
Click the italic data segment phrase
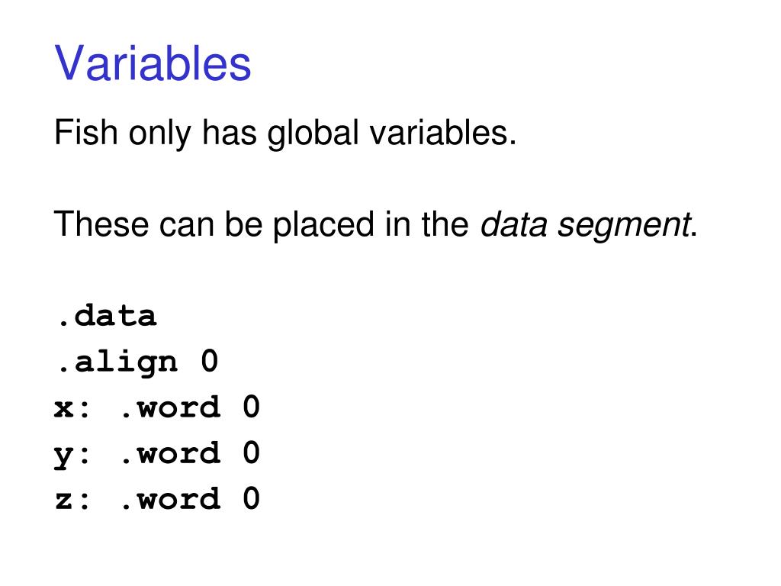585,224
